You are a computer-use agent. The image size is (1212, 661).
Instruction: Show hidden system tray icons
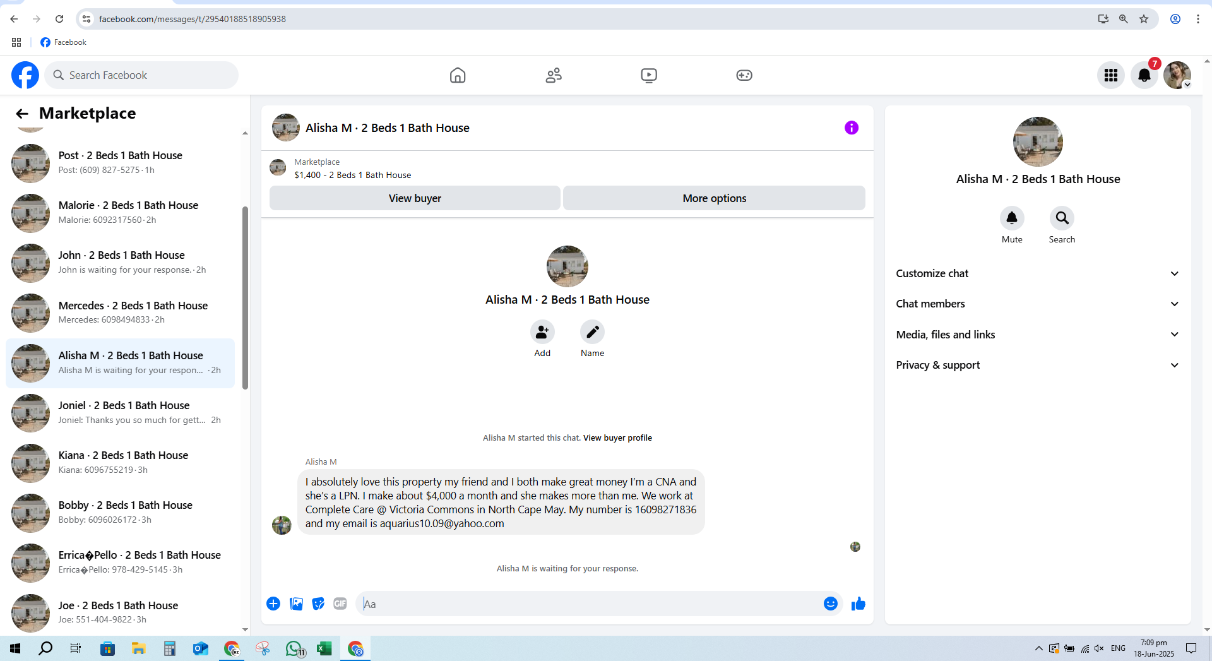pos(1038,648)
